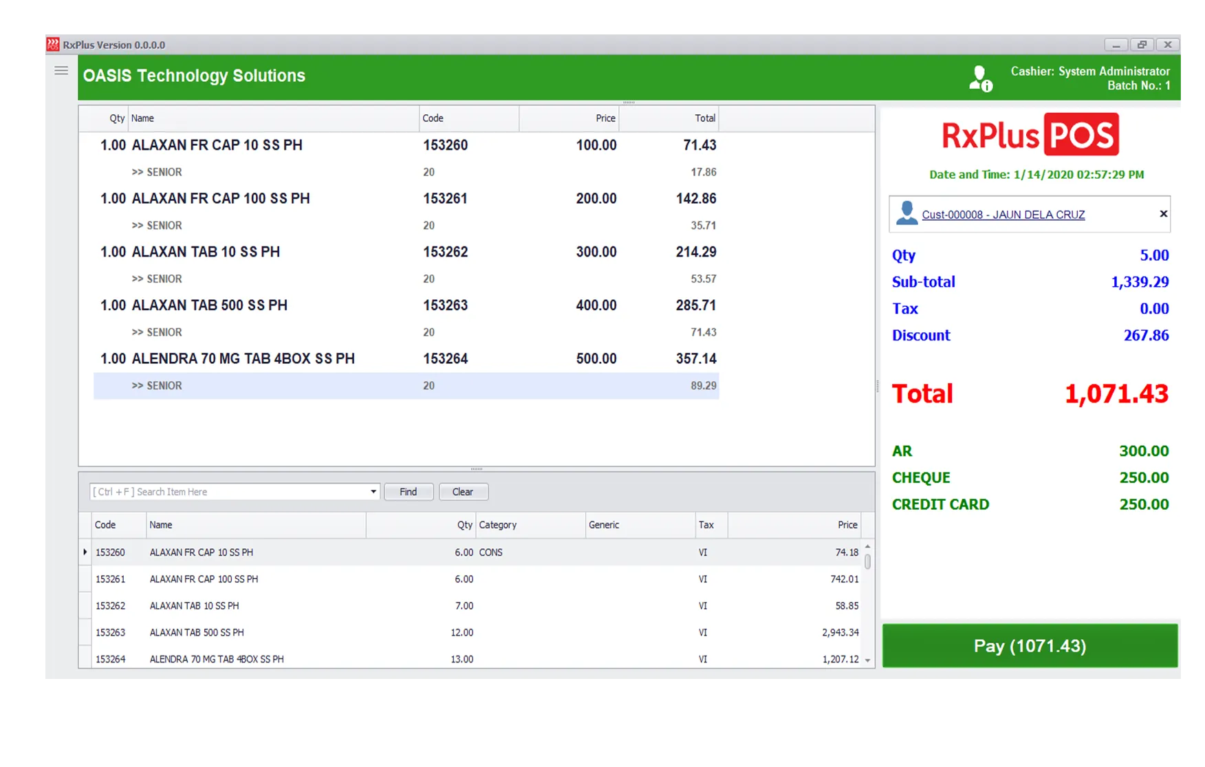Click the Find button
Image resolution: width=1205 pixels, height=767 pixels.
click(x=409, y=492)
